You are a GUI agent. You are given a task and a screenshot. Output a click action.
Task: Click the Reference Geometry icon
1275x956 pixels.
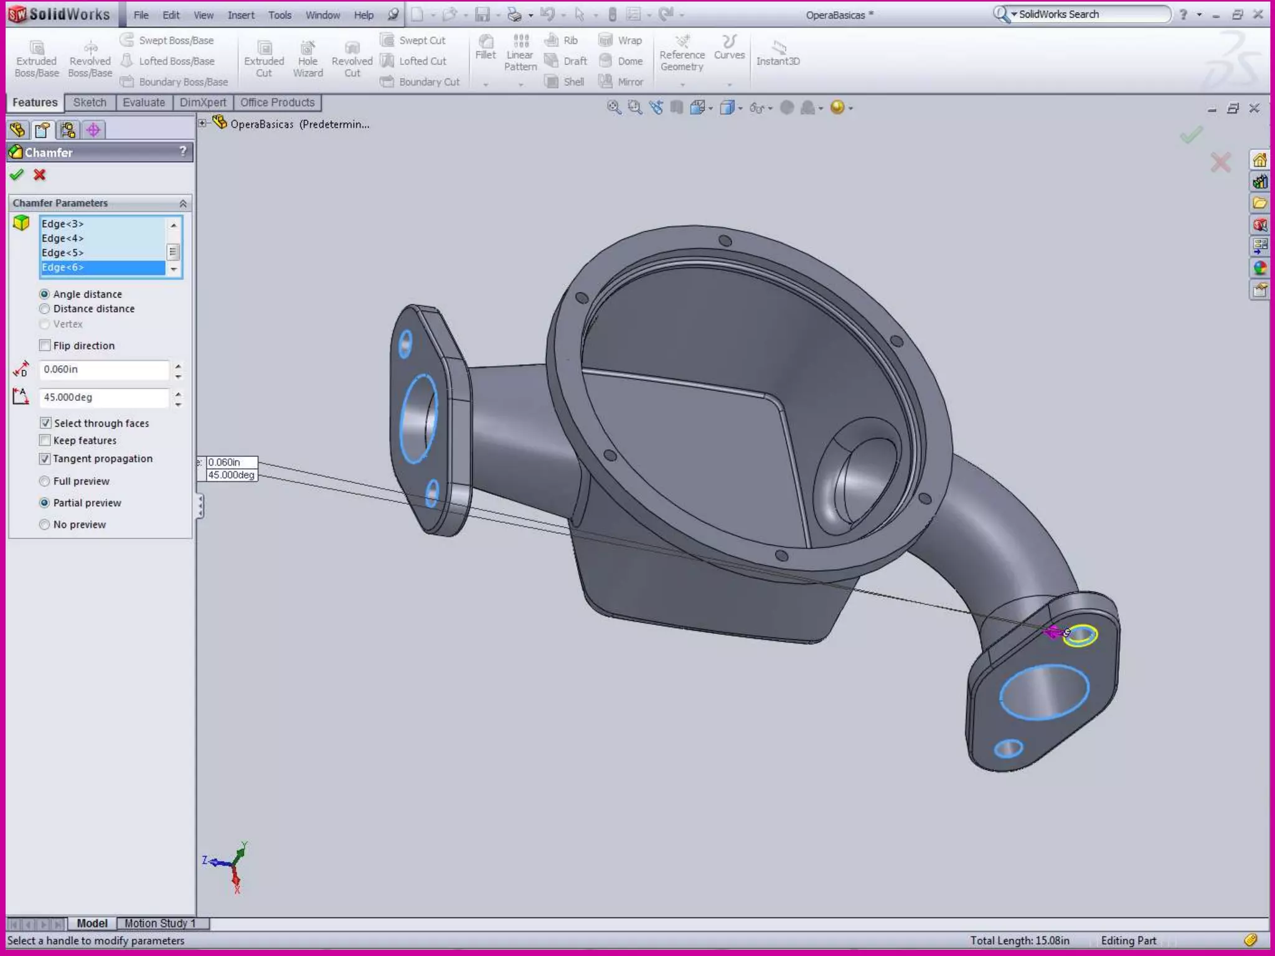682,42
